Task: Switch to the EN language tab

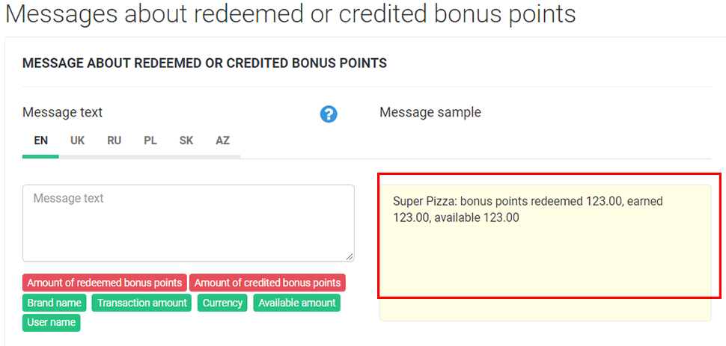Action: (x=41, y=140)
